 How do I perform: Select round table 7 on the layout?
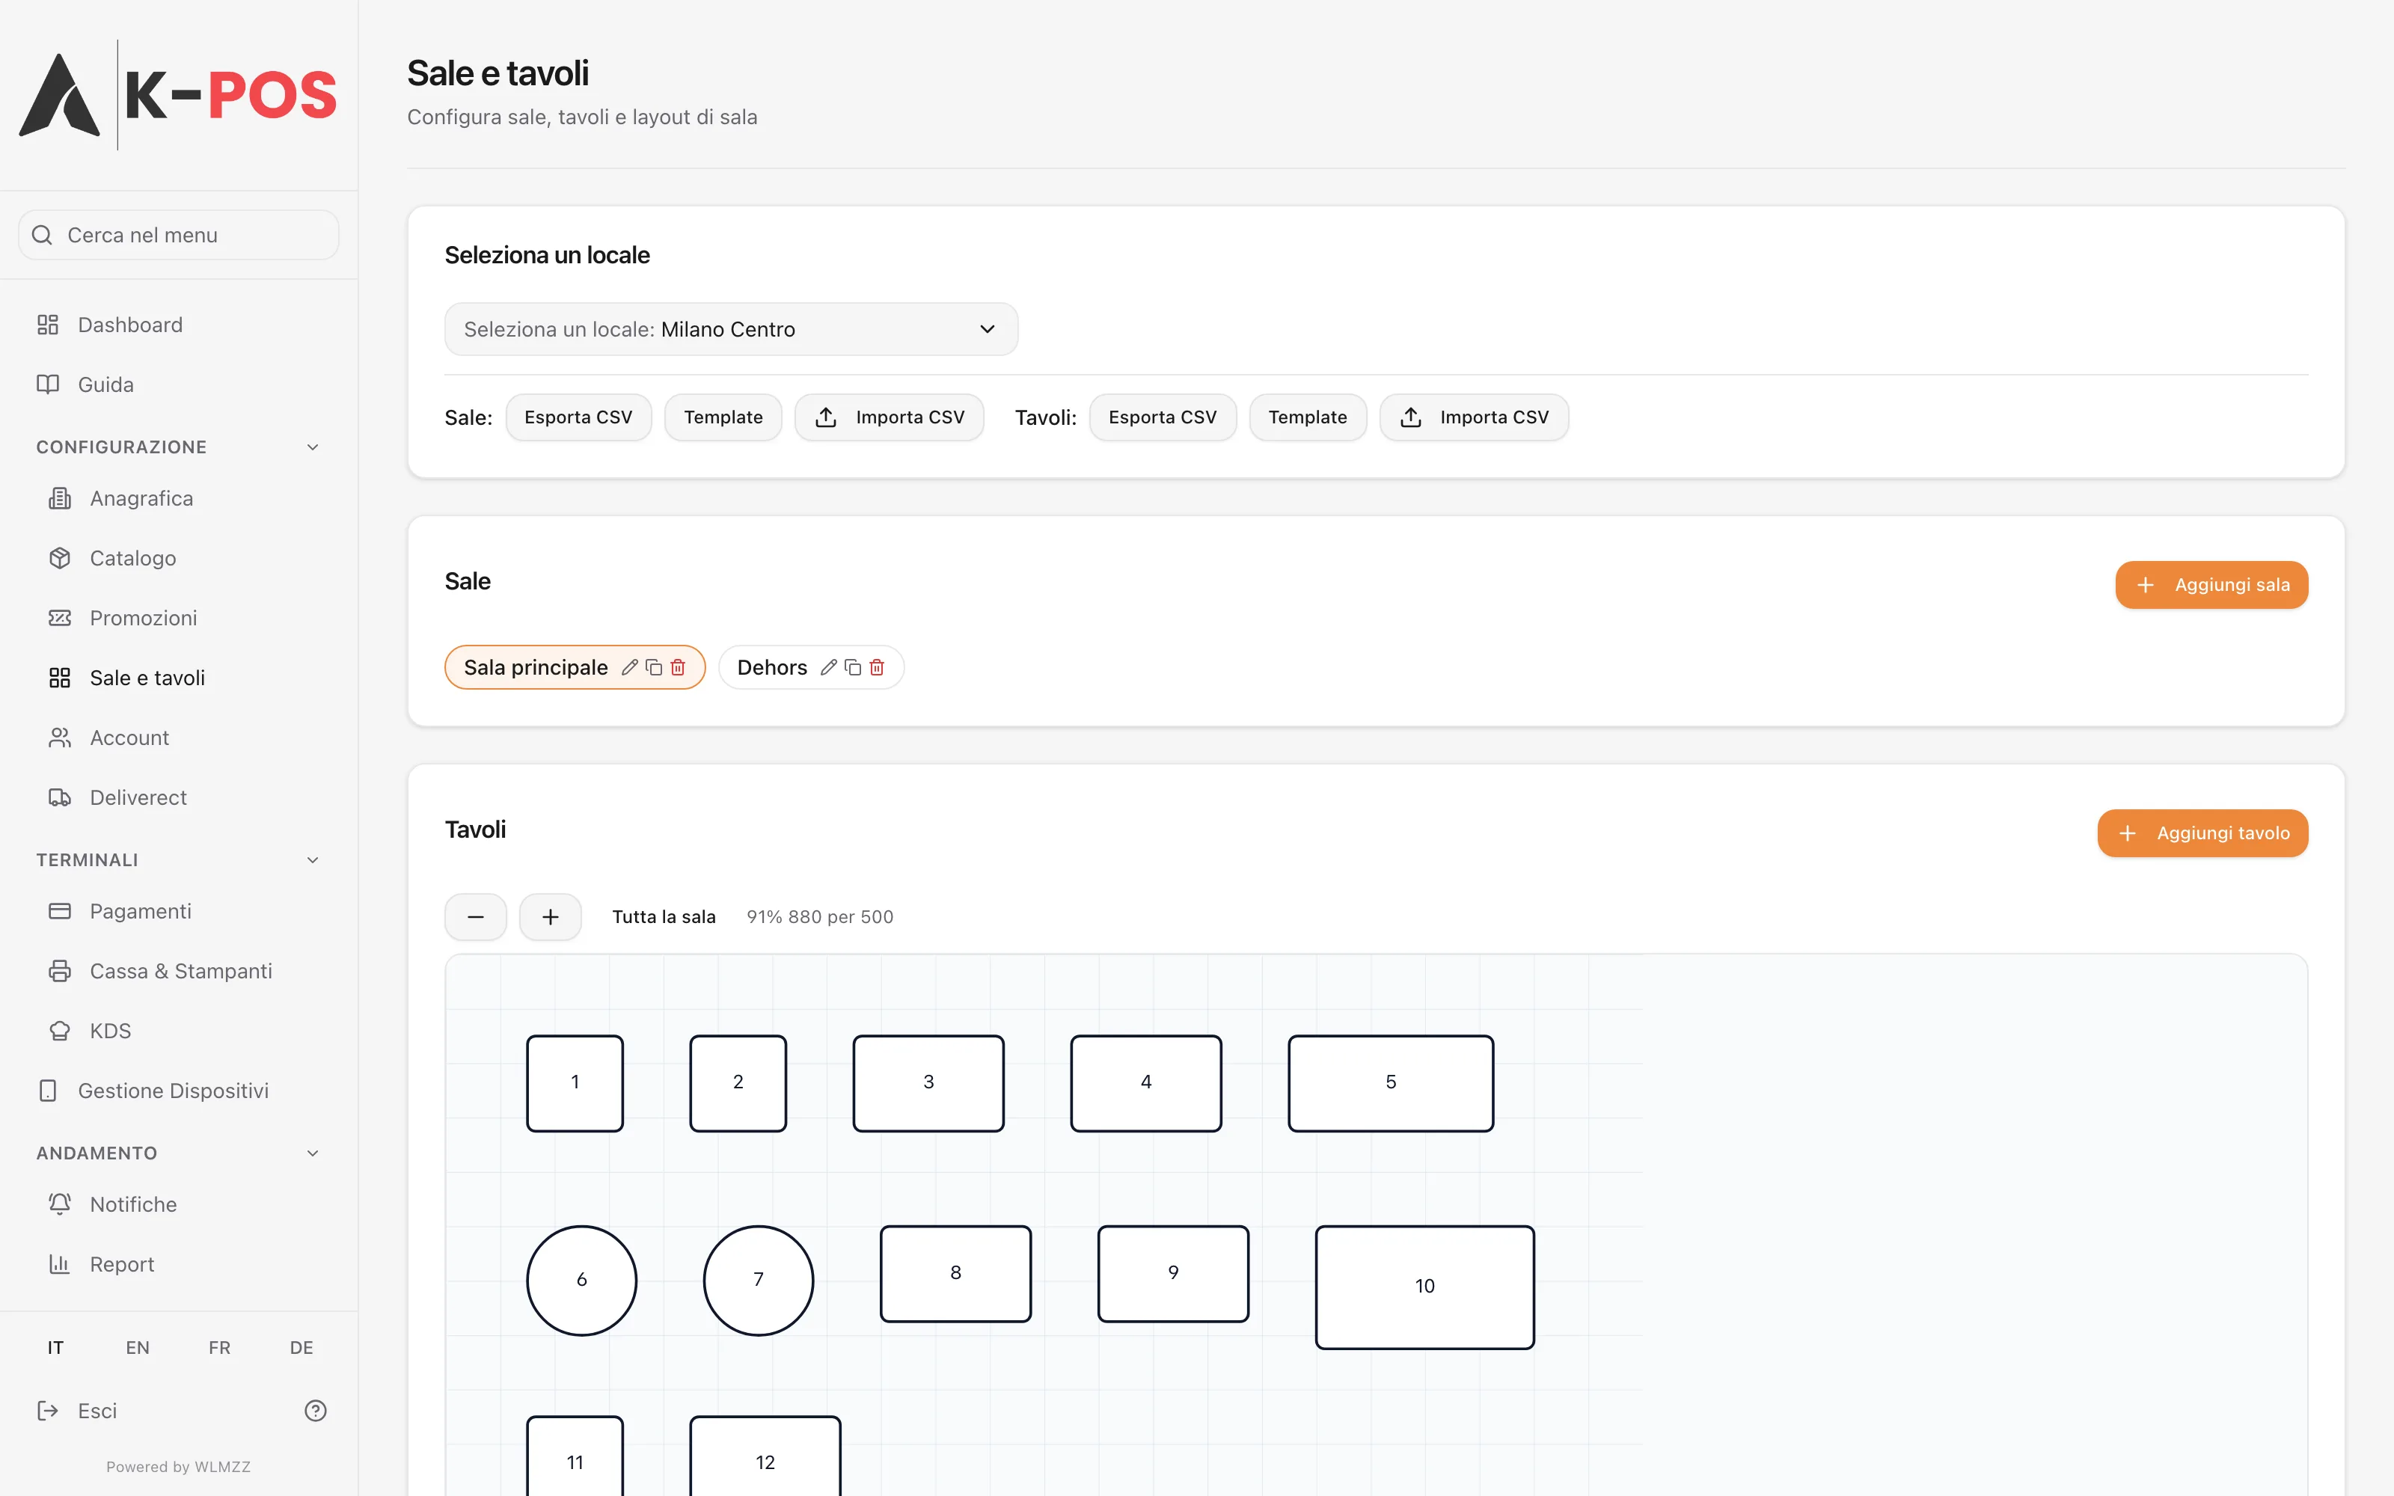pyautogui.click(x=759, y=1281)
